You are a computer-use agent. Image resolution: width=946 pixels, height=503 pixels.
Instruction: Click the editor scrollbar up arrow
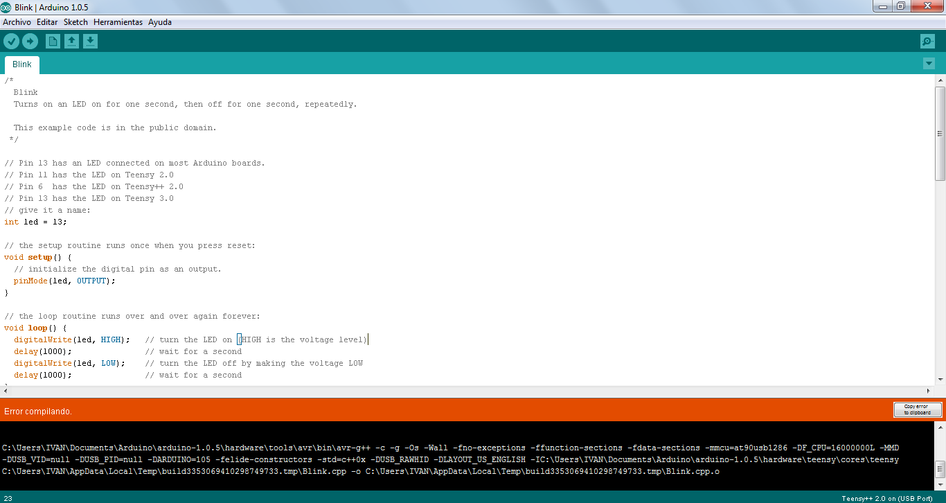940,79
